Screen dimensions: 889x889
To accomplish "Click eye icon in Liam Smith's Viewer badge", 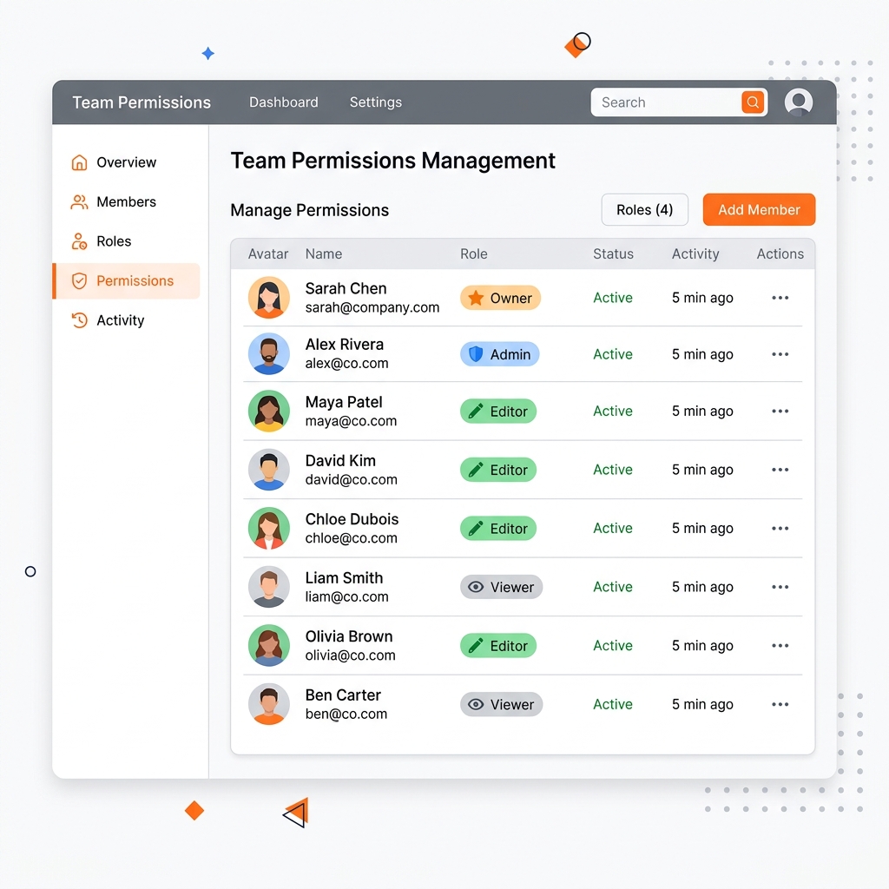I will pyautogui.click(x=476, y=587).
